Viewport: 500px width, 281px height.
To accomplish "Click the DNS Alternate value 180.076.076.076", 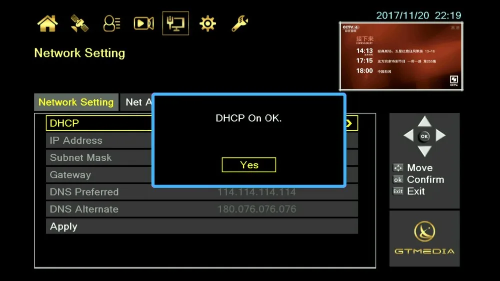I will point(256,209).
